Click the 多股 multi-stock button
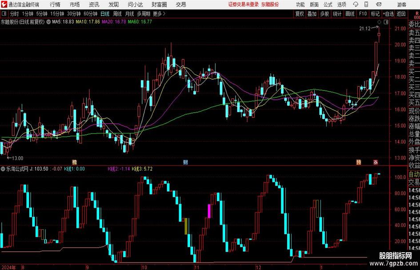The width and height of the screenshot is (420, 270). [324, 14]
